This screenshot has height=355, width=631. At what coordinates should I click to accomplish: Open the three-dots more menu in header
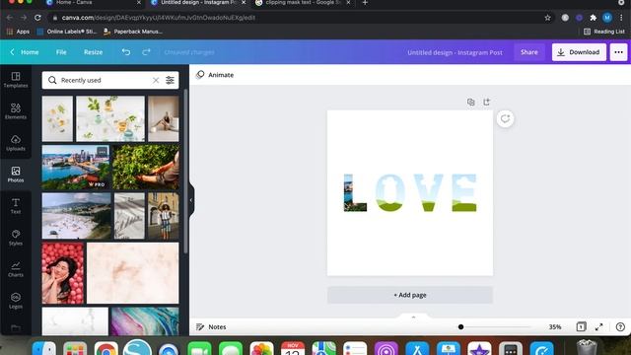tap(618, 52)
